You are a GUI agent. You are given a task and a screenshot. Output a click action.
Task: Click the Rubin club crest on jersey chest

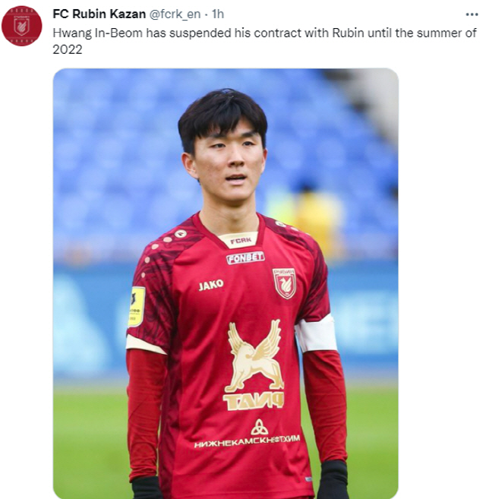point(284,283)
